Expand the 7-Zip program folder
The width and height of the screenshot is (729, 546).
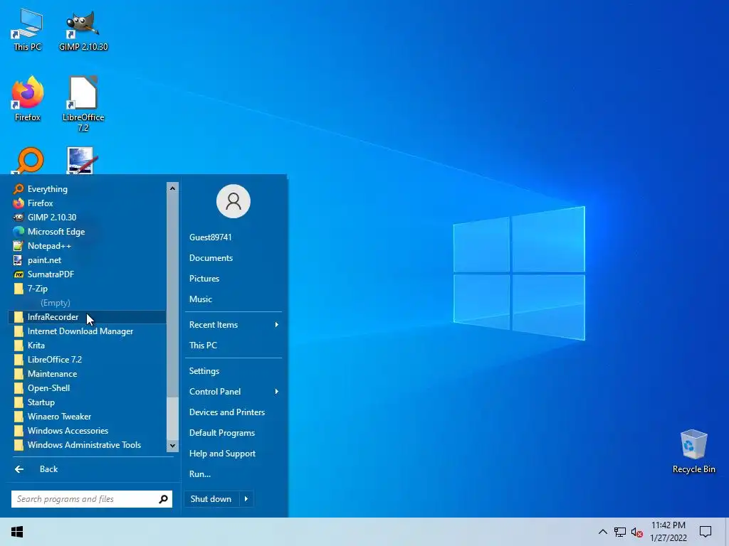(x=88, y=289)
